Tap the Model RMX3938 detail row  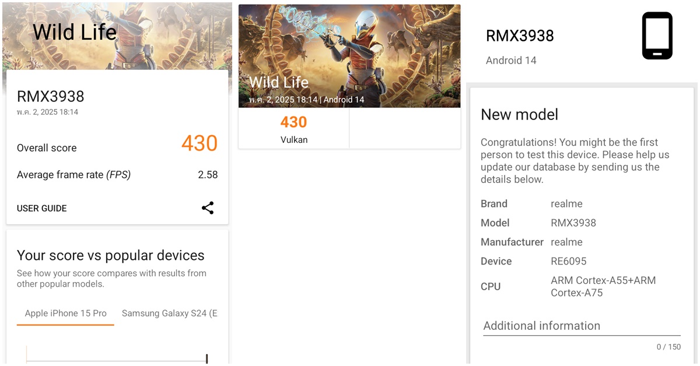pyautogui.click(x=581, y=223)
